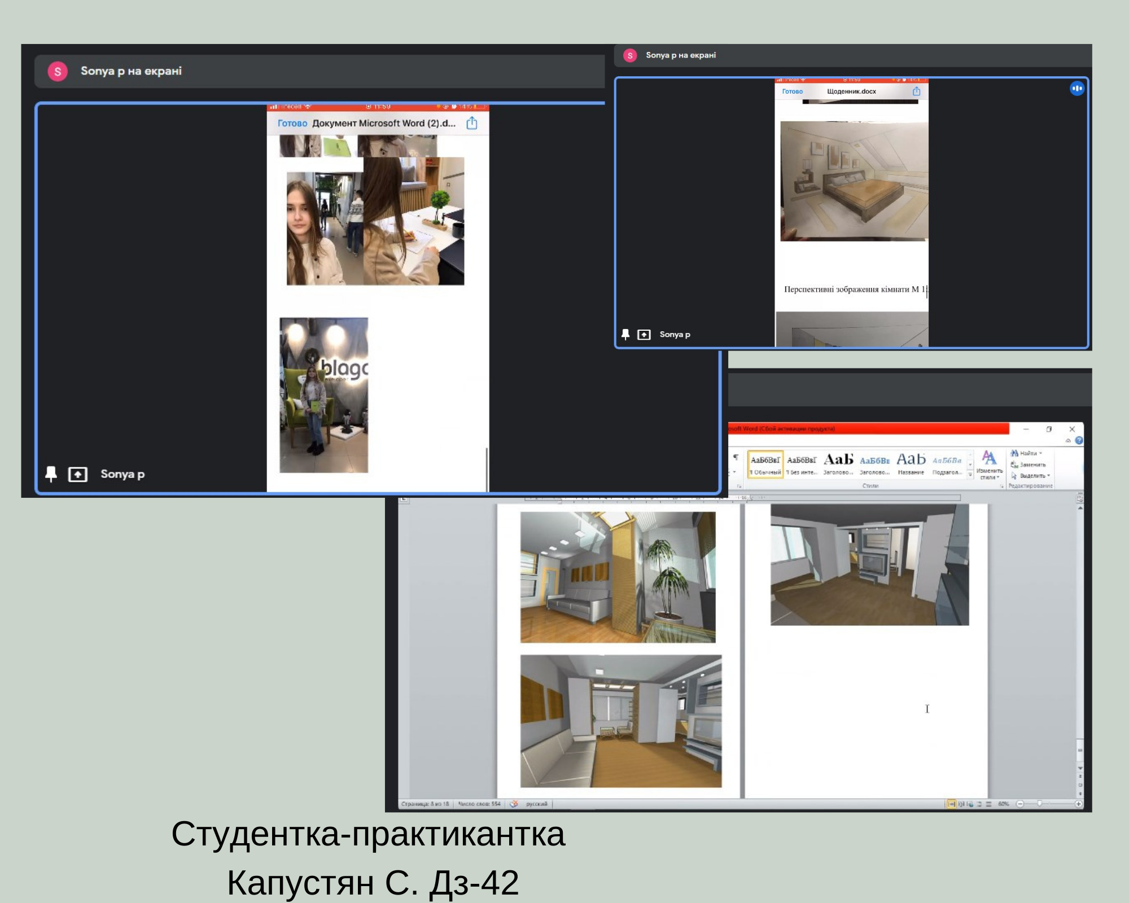Expand the Выделить dropdown

point(1048,476)
